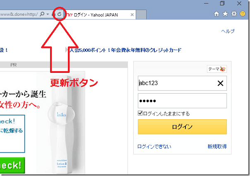Toggle ログインしたままにする checkbox
This screenshot has width=250, height=176.
tap(140, 113)
